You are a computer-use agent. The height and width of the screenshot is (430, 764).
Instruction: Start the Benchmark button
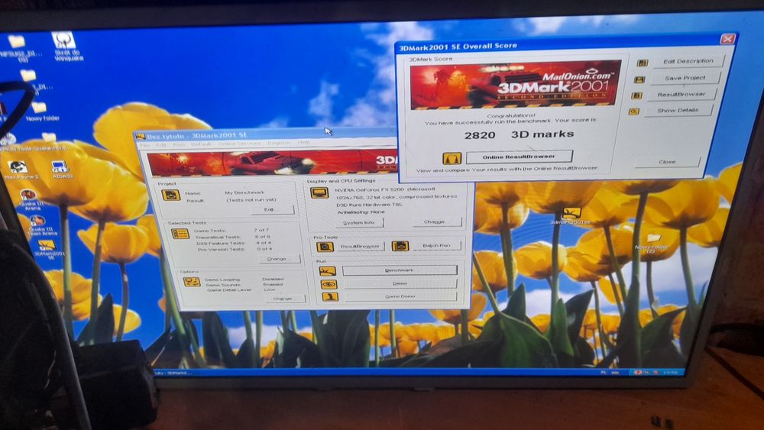click(400, 270)
